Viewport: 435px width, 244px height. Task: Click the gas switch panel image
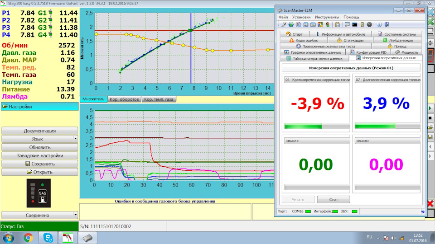click(x=39, y=193)
